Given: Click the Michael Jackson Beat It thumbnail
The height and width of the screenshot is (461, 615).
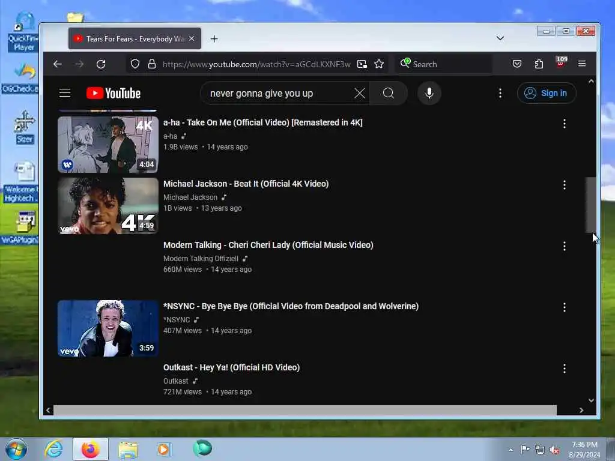Looking at the screenshot, I should pos(108,206).
